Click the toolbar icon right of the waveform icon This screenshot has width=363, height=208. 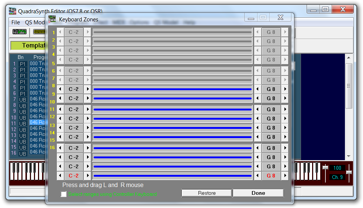pos(39,32)
